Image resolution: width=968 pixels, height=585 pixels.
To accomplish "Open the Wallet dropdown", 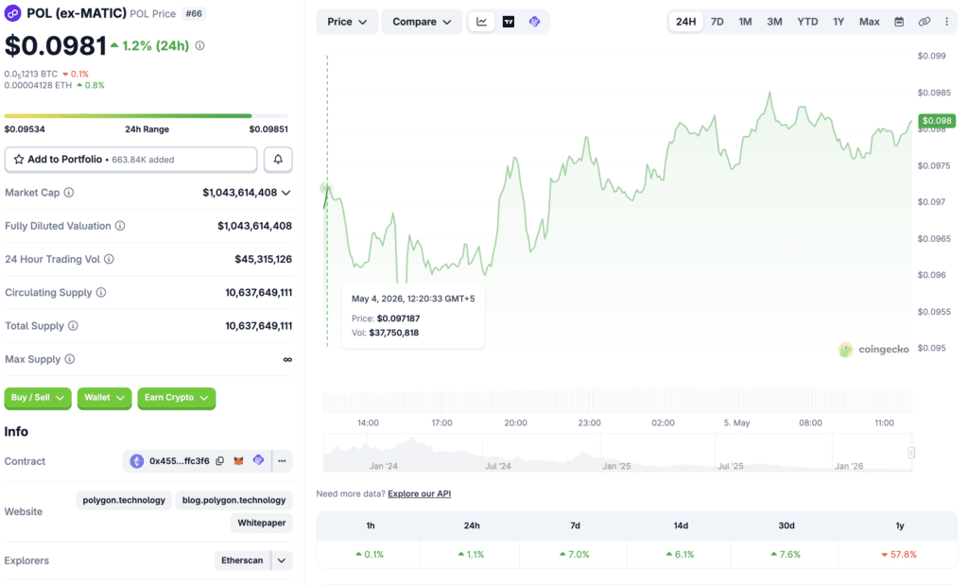I will tap(104, 398).
